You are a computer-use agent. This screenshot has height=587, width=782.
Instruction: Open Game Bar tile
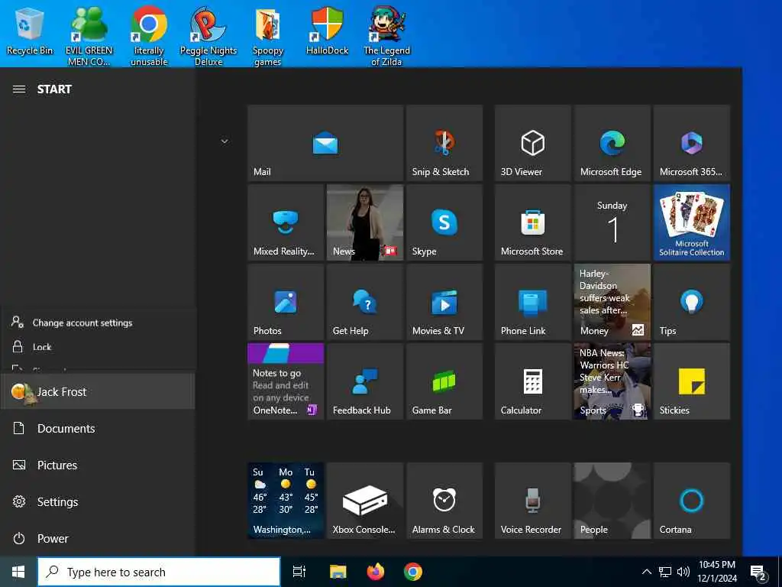click(444, 381)
